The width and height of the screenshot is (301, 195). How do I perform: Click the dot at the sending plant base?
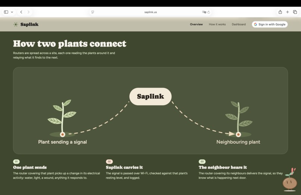63,135
